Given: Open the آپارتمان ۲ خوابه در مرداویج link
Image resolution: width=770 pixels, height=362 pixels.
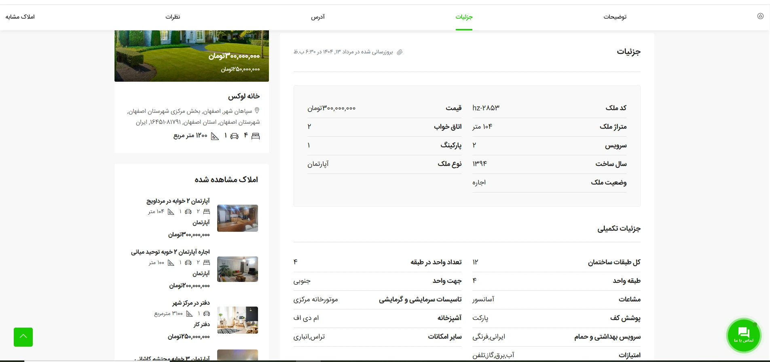Looking at the screenshot, I should click(x=178, y=201).
